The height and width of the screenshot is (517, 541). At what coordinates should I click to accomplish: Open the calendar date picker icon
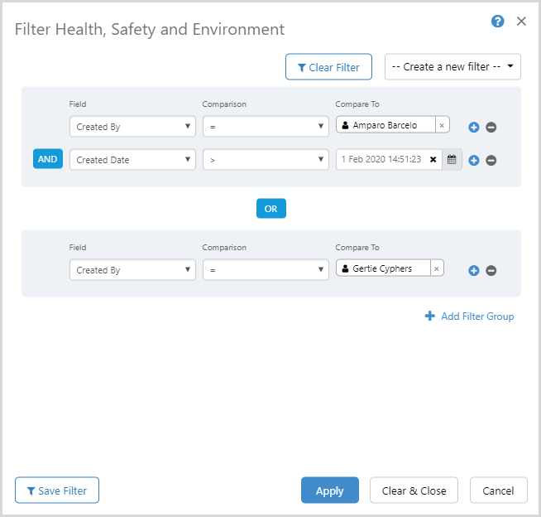[x=452, y=160]
